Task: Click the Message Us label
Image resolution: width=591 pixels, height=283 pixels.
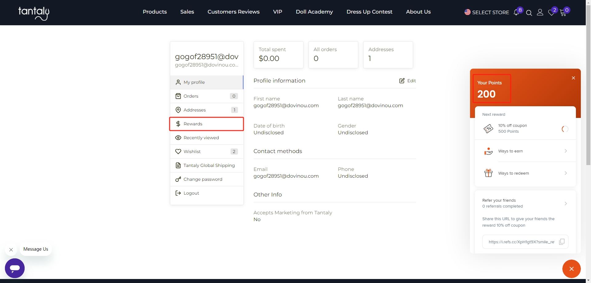Action: coord(36,249)
